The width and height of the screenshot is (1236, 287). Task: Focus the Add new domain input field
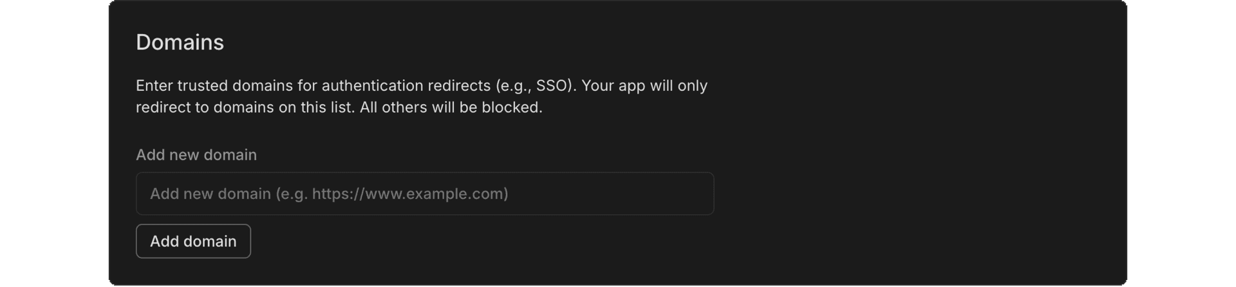424,194
